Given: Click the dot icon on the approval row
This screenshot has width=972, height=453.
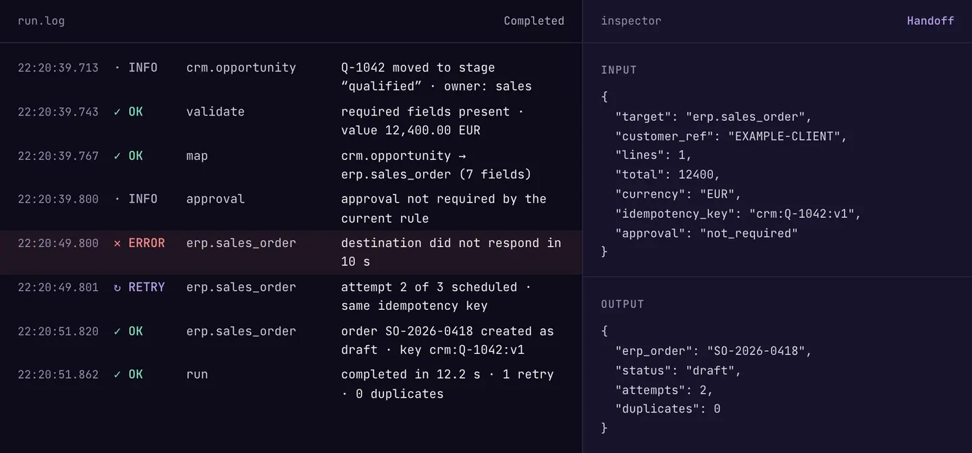Looking at the screenshot, I should (117, 199).
